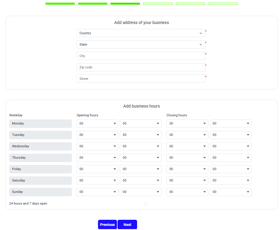This screenshot has width=280, height=230.
Task: Expand Tuesday closing hour dropdown
Action: pyautogui.click(x=187, y=135)
